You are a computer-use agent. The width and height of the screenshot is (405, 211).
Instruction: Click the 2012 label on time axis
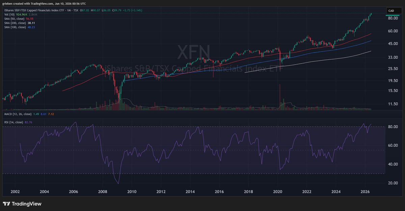pyautogui.click(x=161, y=191)
